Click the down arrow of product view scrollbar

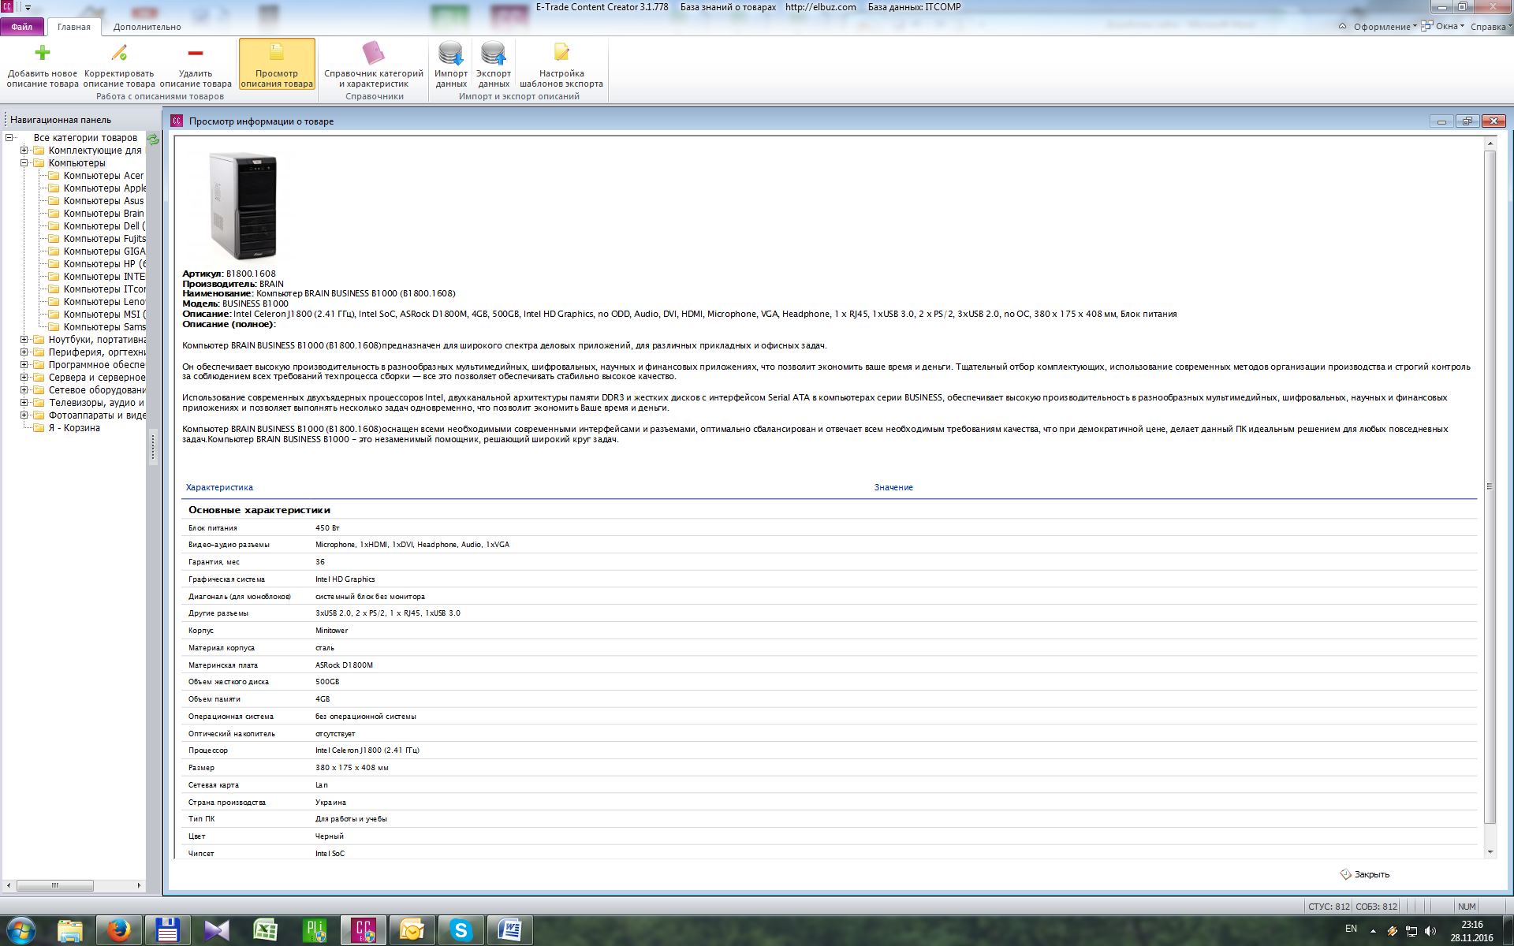pyautogui.click(x=1490, y=852)
